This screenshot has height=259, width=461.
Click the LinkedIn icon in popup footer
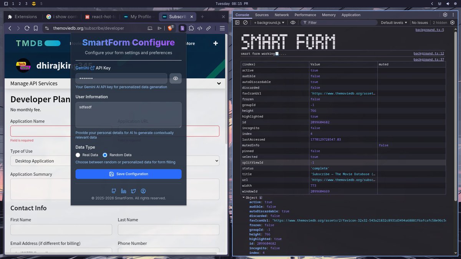[x=124, y=191]
